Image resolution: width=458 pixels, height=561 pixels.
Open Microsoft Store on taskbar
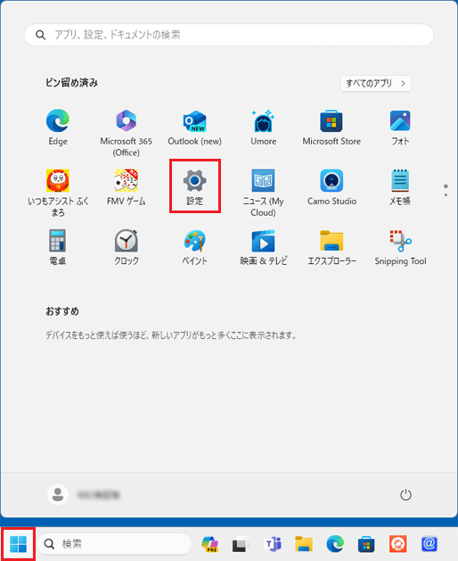click(x=366, y=544)
